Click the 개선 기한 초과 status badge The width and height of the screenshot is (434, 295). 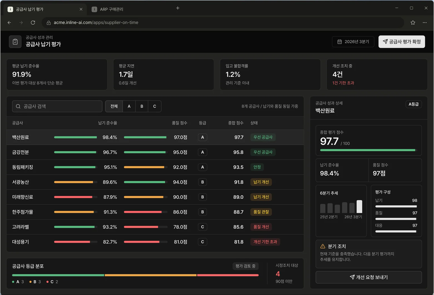[265, 242]
